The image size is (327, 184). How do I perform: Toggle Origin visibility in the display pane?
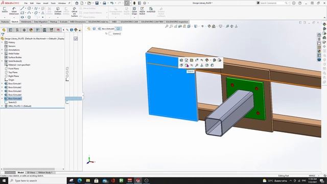pos(67,80)
